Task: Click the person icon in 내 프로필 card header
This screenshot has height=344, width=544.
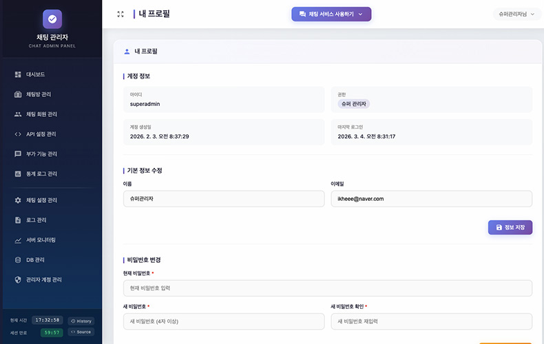Action: [x=127, y=52]
